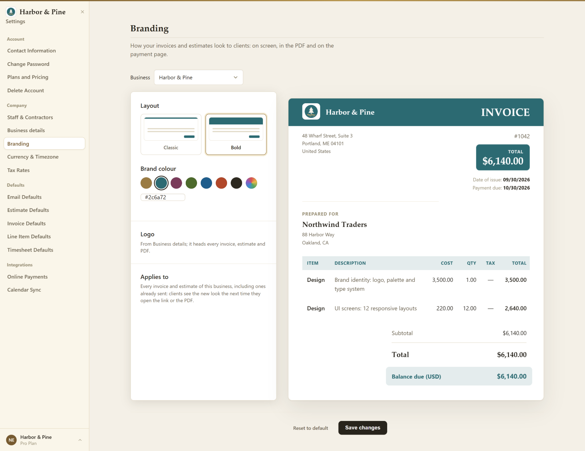Open Staff & Contractors
Image resolution: width=585 pixels, height=451 pixels.
point(44,117)
